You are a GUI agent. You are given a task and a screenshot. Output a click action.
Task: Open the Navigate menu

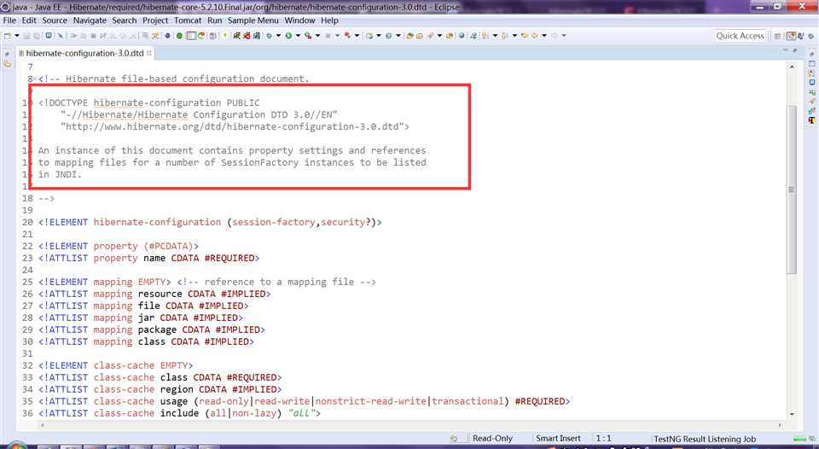(90, 20)
